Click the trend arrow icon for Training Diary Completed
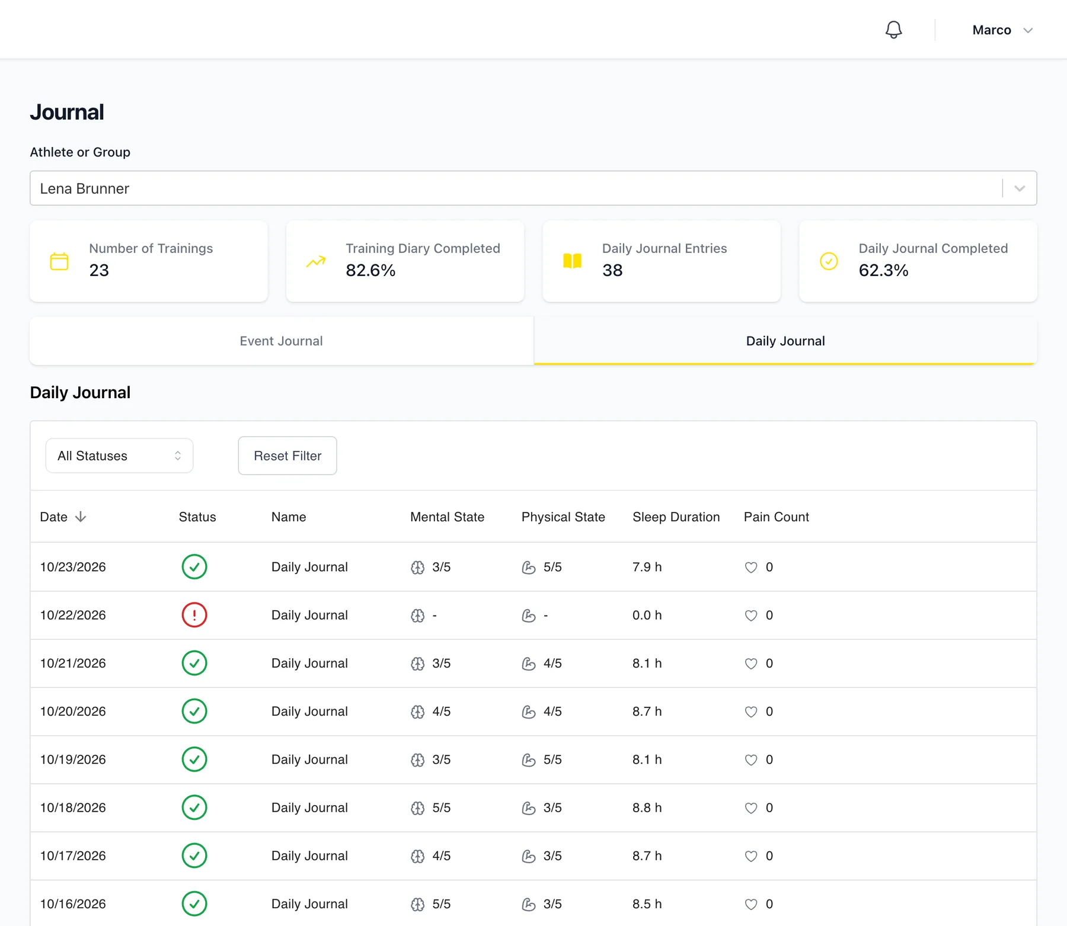Image resolution: width=1067 pixels, height=926 pixels. (x=316, y=261)
